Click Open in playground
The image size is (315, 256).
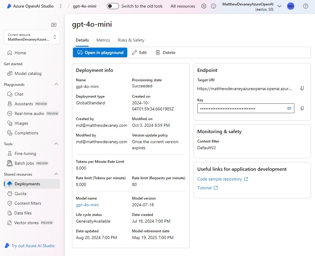100,52
